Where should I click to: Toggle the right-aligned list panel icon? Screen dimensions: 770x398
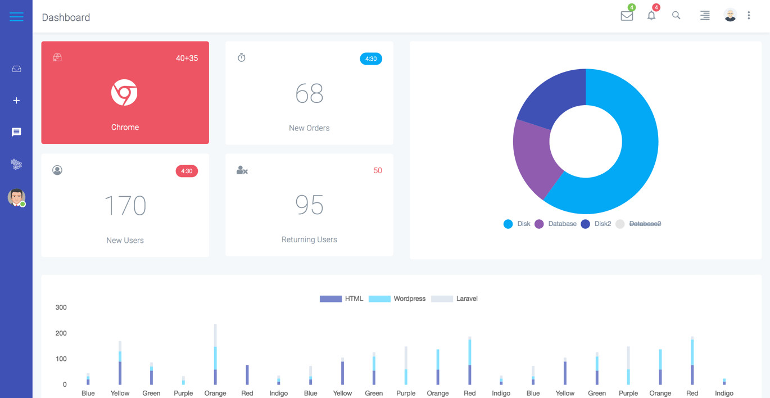coord(705,16)
